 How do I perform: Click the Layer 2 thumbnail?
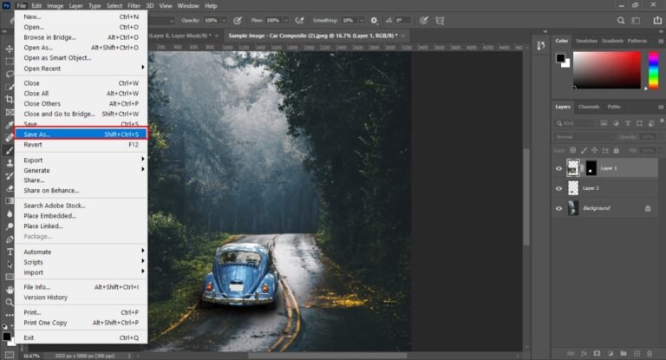tap(573, 188)
